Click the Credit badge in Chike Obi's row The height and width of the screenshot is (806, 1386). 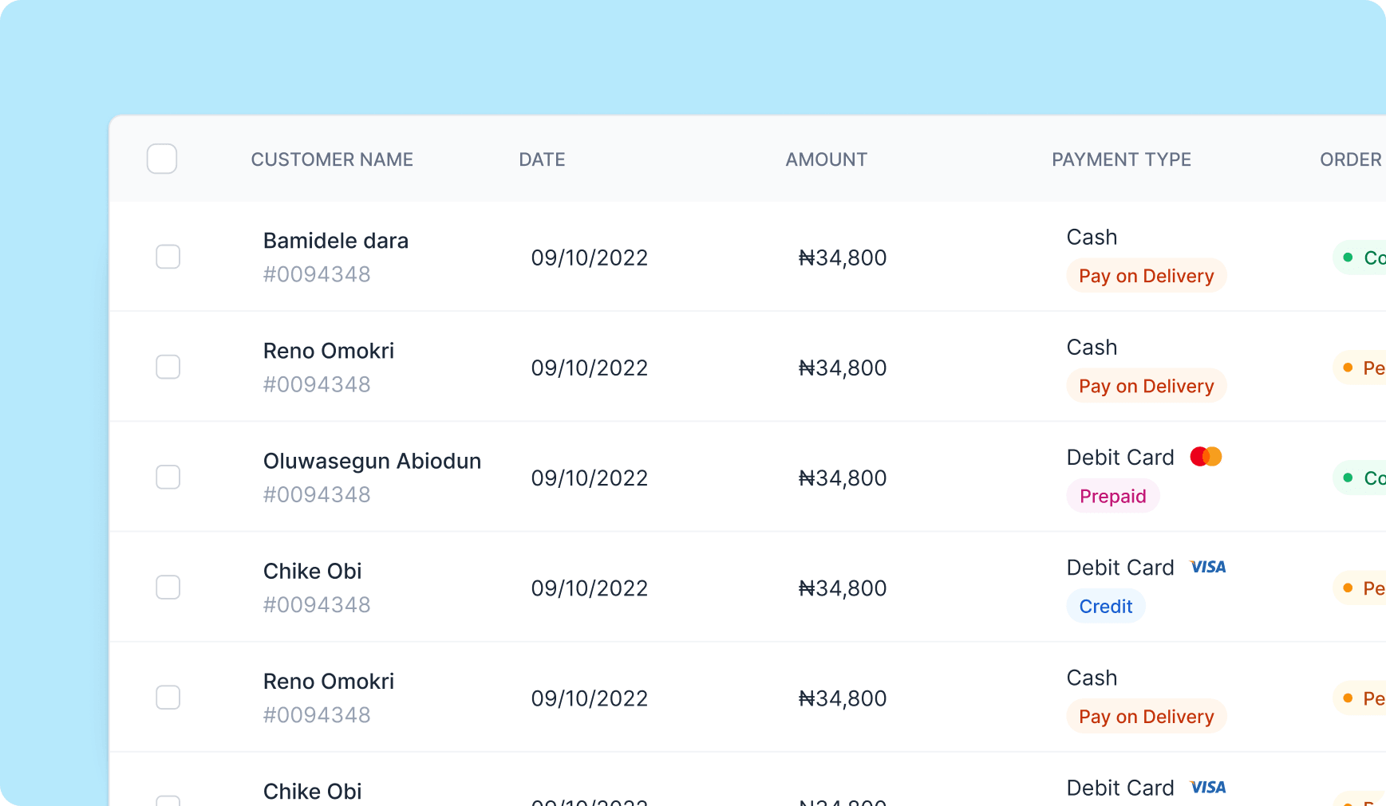(1106, 606)
